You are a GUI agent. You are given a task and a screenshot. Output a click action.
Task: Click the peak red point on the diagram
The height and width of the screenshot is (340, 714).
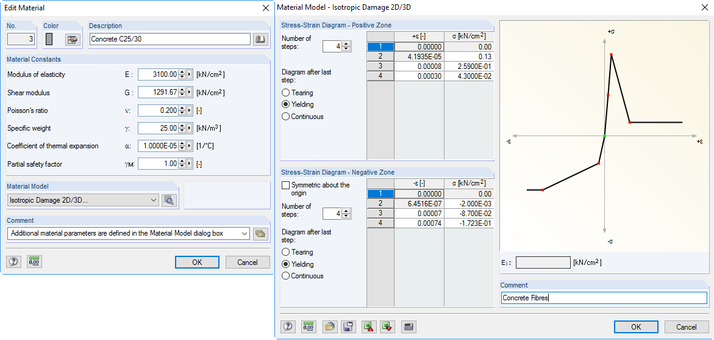611,55
